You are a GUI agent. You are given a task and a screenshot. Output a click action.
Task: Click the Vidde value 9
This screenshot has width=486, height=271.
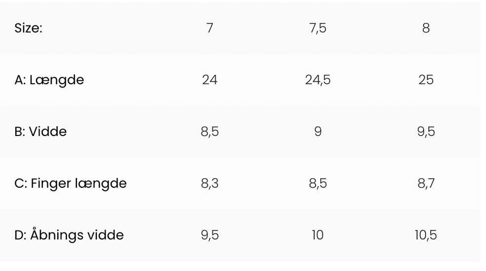click(x=318, y=132)
